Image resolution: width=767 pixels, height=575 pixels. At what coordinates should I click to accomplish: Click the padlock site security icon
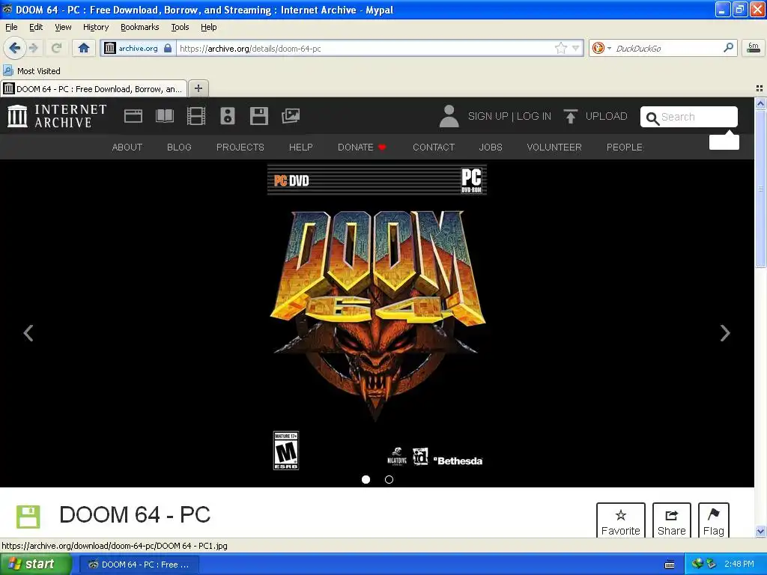click(x=168, y=48)
